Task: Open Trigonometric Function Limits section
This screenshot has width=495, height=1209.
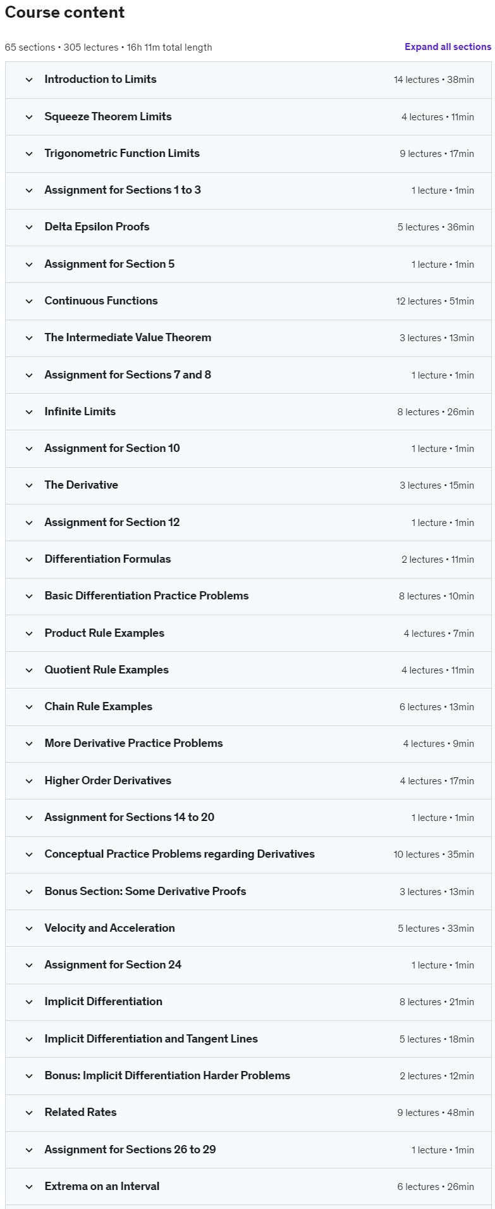Action: [x=122, y=153]
